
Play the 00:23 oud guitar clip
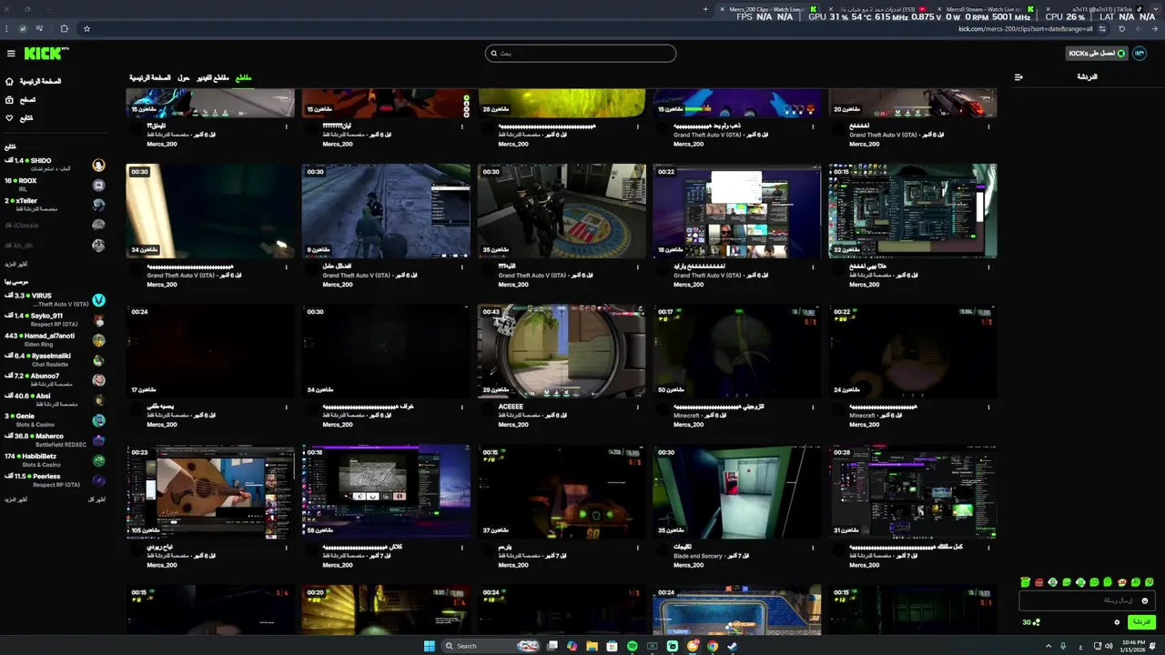[x=210, y=491]
